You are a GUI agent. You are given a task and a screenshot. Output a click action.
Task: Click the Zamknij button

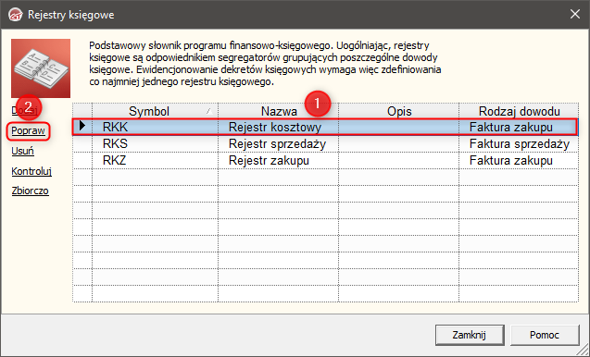tap(470, 335)
